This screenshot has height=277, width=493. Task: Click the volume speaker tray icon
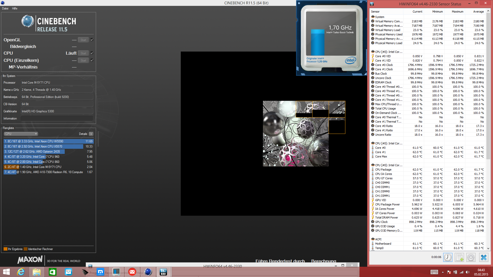468,272
